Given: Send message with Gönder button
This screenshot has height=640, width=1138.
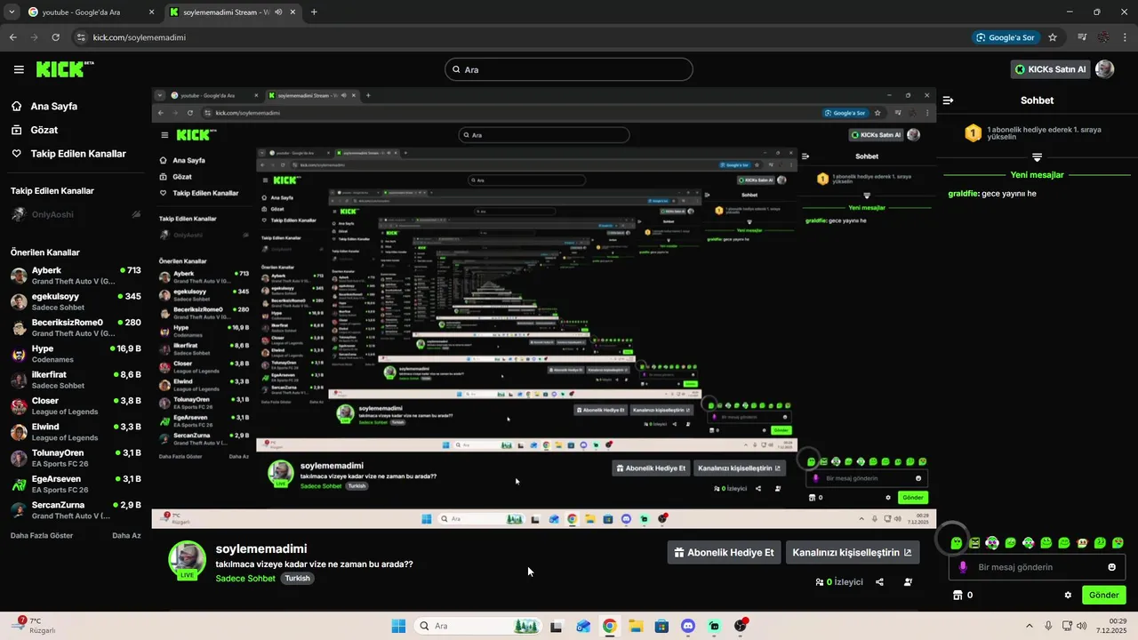Looking at the screenshot, I should pos(1103,596).
